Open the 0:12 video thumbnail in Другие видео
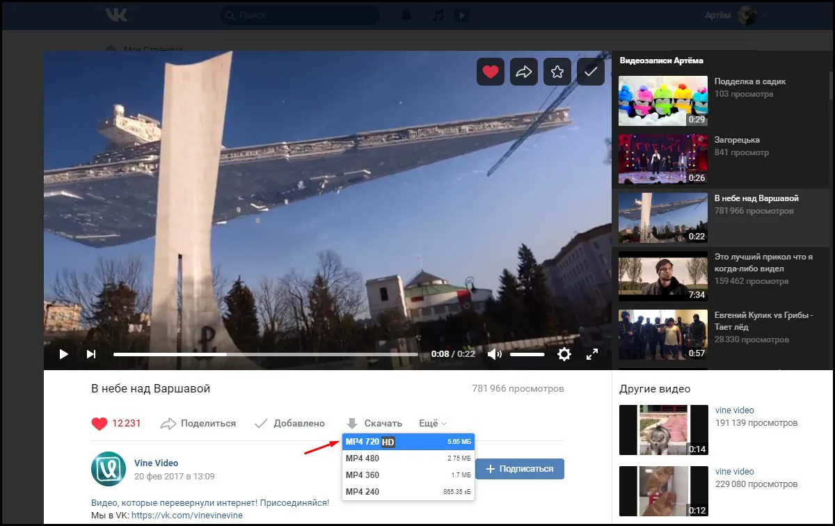Screen dimensions: 835x526 (664, 492)
